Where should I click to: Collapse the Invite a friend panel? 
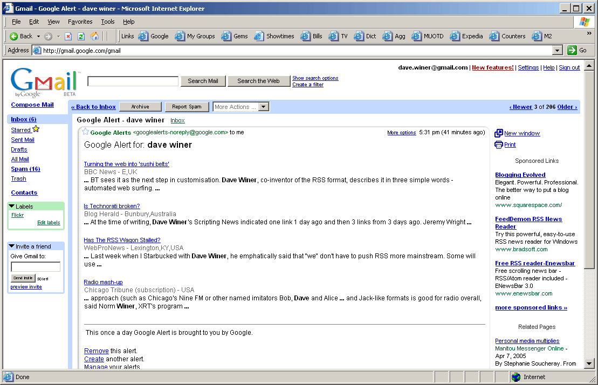12,246
